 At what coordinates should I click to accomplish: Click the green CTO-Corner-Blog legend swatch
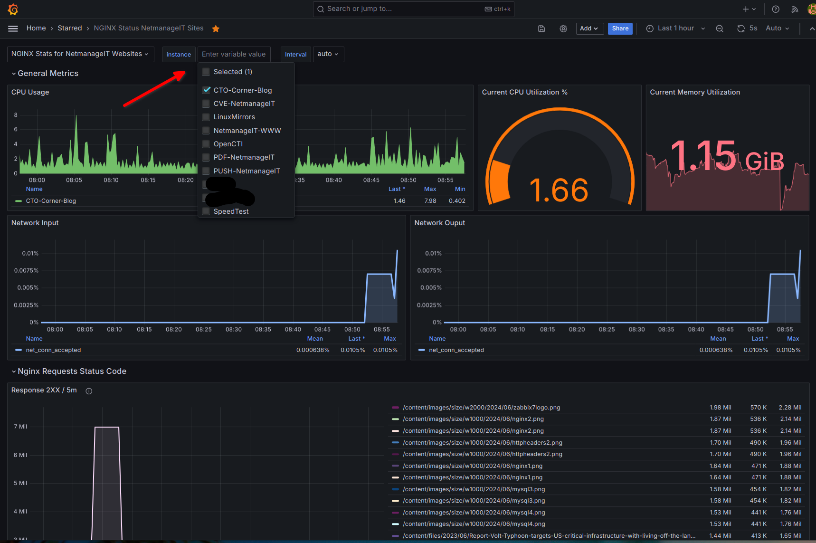click(19, 201)
